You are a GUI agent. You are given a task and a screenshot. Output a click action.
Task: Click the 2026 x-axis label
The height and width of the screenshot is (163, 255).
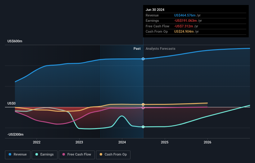[x=207, y=142]
